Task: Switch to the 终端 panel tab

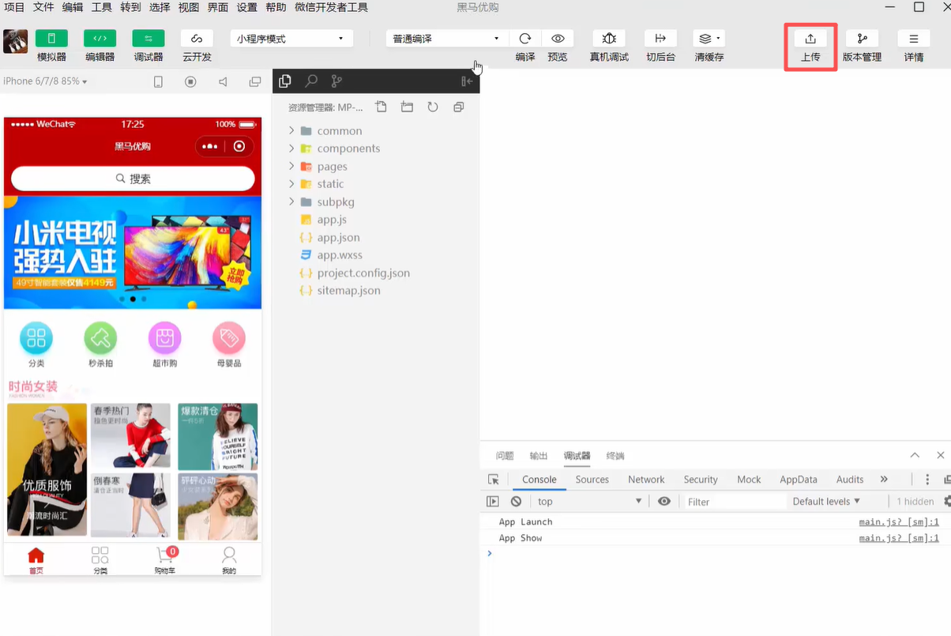Action: (x=615, y=456)
